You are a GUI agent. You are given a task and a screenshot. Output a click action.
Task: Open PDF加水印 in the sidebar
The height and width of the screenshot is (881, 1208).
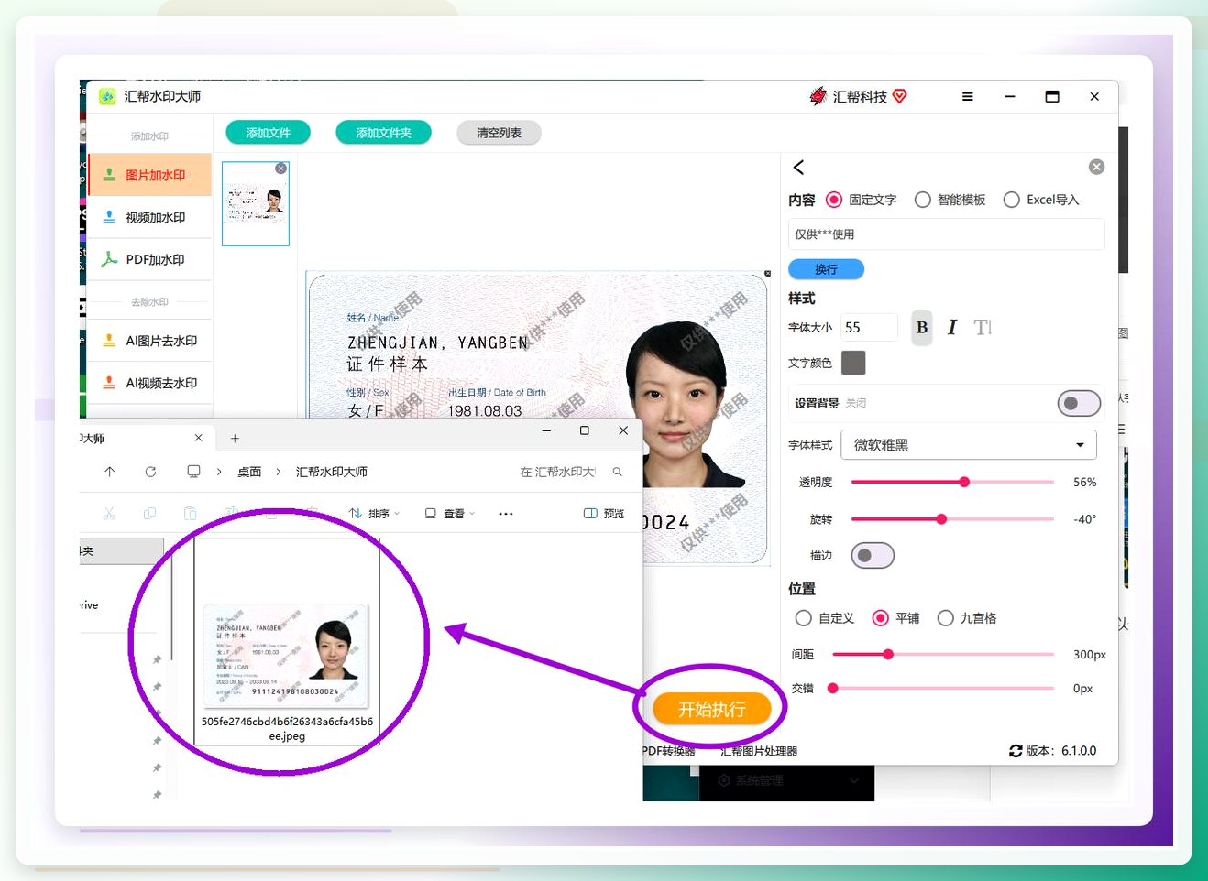coord(149,259)
